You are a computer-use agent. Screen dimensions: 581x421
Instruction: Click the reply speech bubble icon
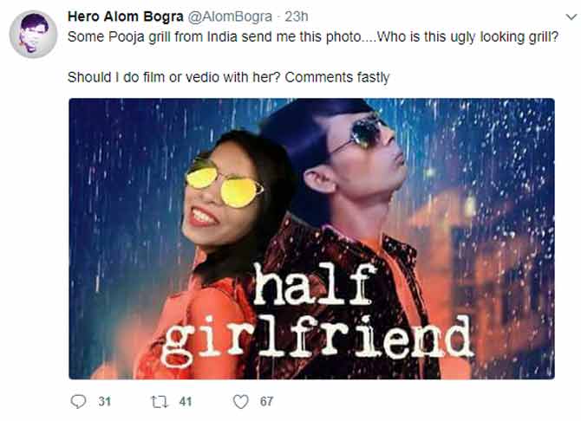78,401
